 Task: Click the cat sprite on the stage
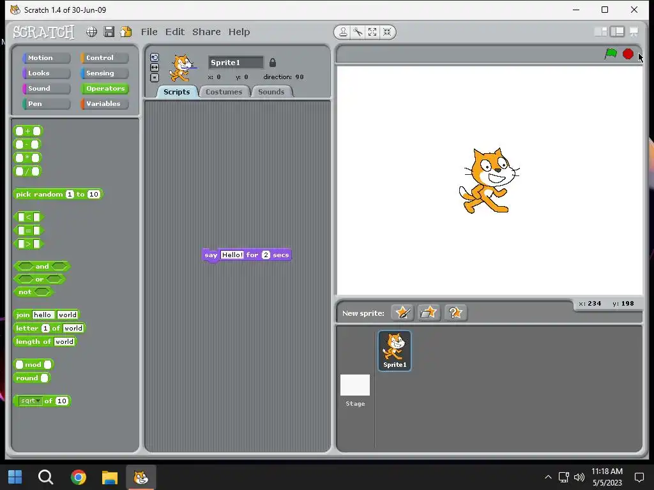[x=489, y=181]
